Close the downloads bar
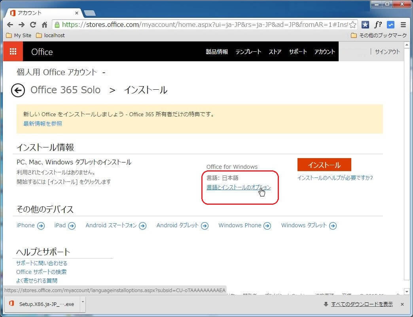Viewport: 413px width, 317px height. coord(402,304)
